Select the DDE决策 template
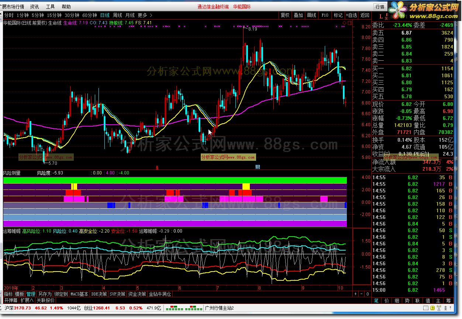The image size is (462, 319). click(99, 294)
